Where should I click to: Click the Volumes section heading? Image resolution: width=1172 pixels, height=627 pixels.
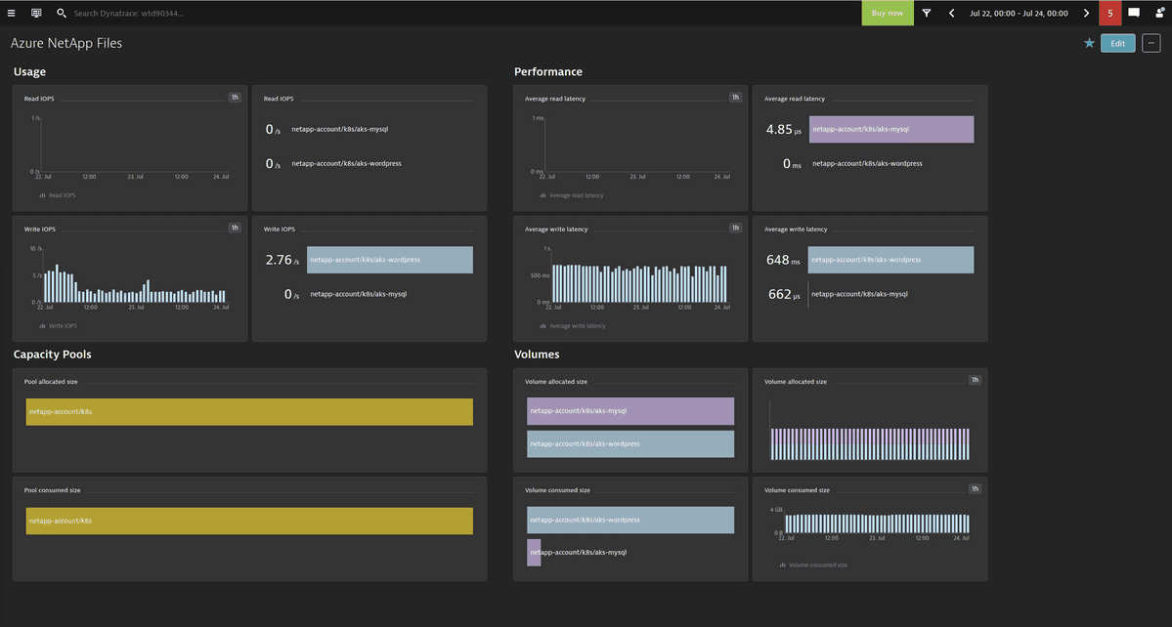(537, 355)
